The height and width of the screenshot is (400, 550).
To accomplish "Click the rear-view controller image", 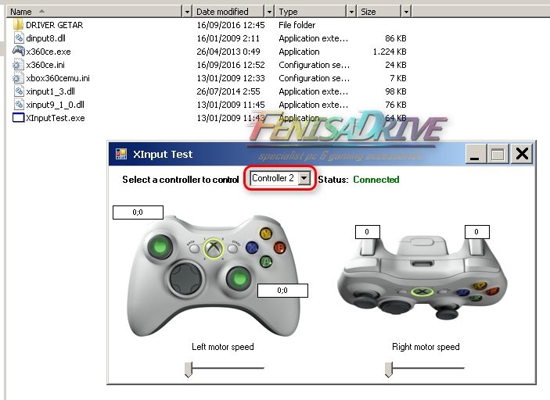I will pyautogui.click(x=422, y=277).
